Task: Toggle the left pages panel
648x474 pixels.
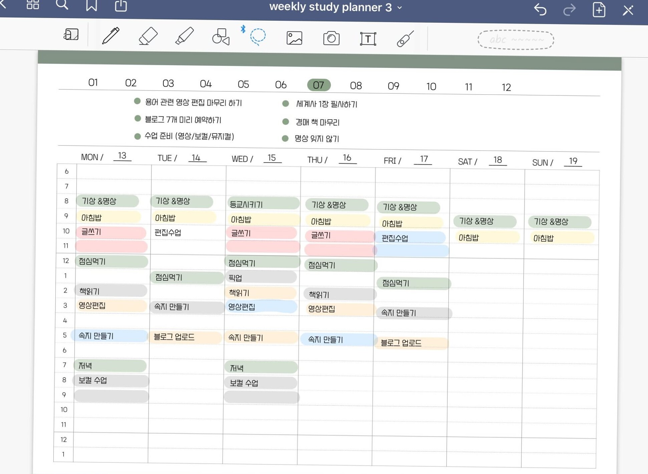Action: [x=71, y=35]
